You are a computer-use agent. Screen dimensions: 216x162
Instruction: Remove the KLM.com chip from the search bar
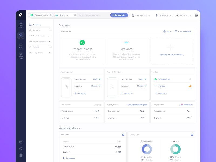pos(75,15)
